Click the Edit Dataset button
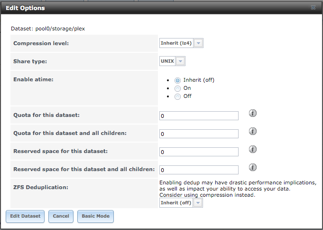This screenshot has width=323, height=230. click(x=25, y=216)
